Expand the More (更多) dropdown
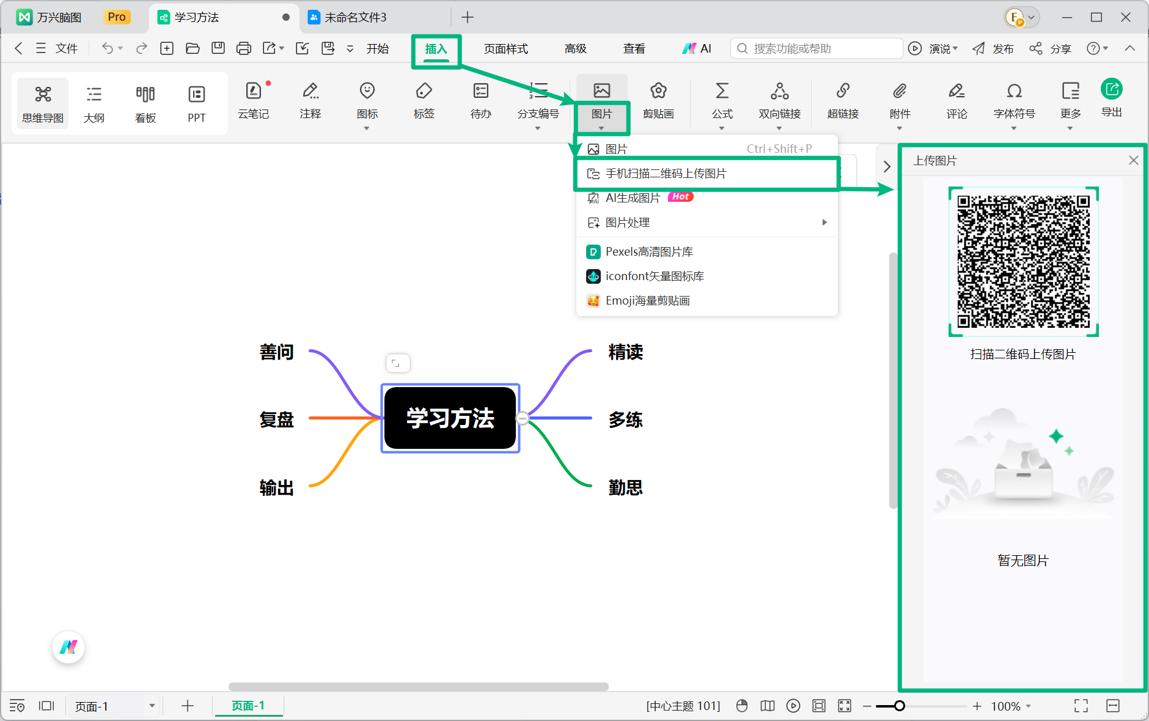This screenshot has height=721, width=1149. pos(1070,128)
